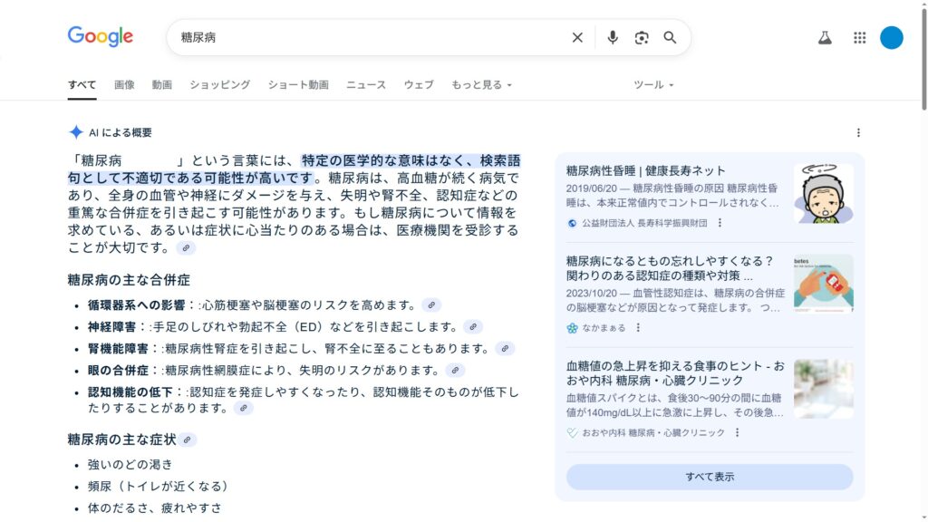928x522 pixels.
Task: Open more options for 長寿科学振興財団 source
Action: pos(720,223)
